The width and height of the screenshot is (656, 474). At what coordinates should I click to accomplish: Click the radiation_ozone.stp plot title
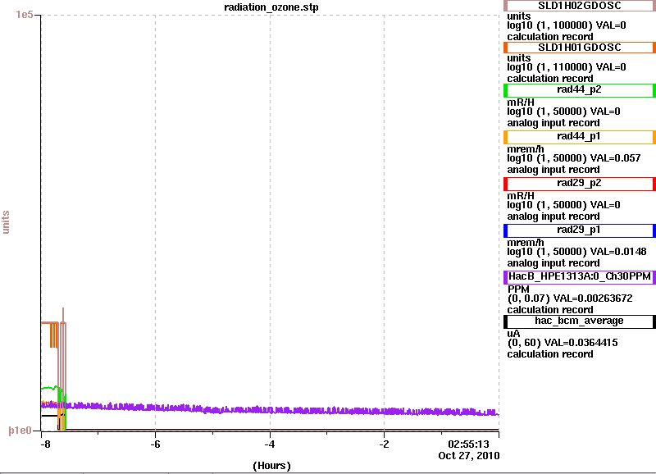click(271, 7)
